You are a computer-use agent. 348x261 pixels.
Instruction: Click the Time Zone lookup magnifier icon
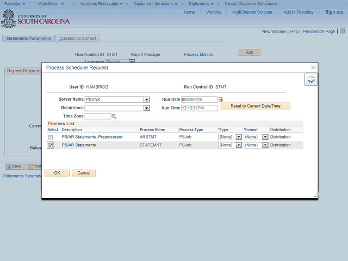pyautogui.click(x=114, y=116)
